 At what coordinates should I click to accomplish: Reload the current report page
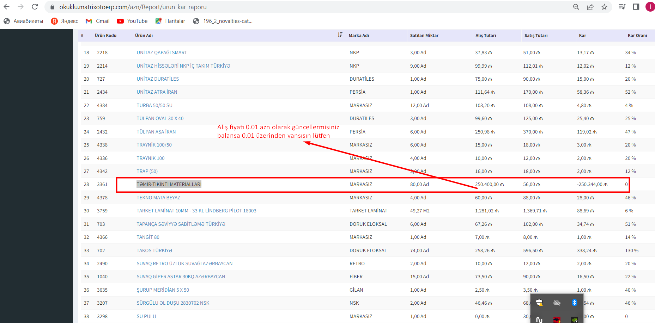(x=35, y=7)
